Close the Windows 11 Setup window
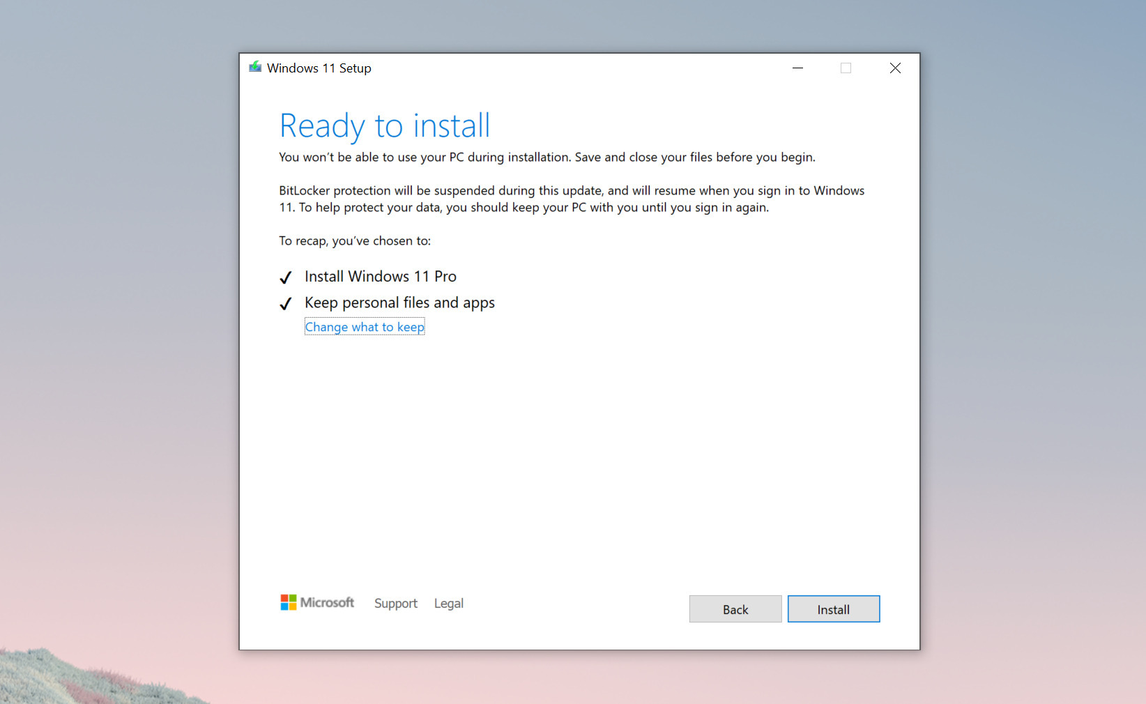 click(x=895, y=68)
